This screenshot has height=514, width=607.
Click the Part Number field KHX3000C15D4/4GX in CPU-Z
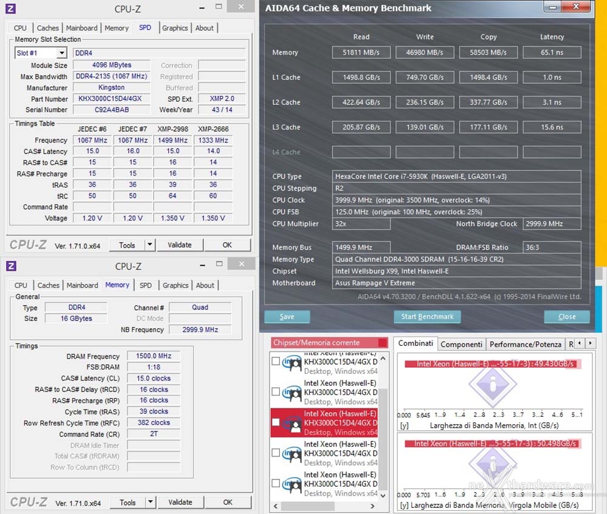[x=111, y=99]
